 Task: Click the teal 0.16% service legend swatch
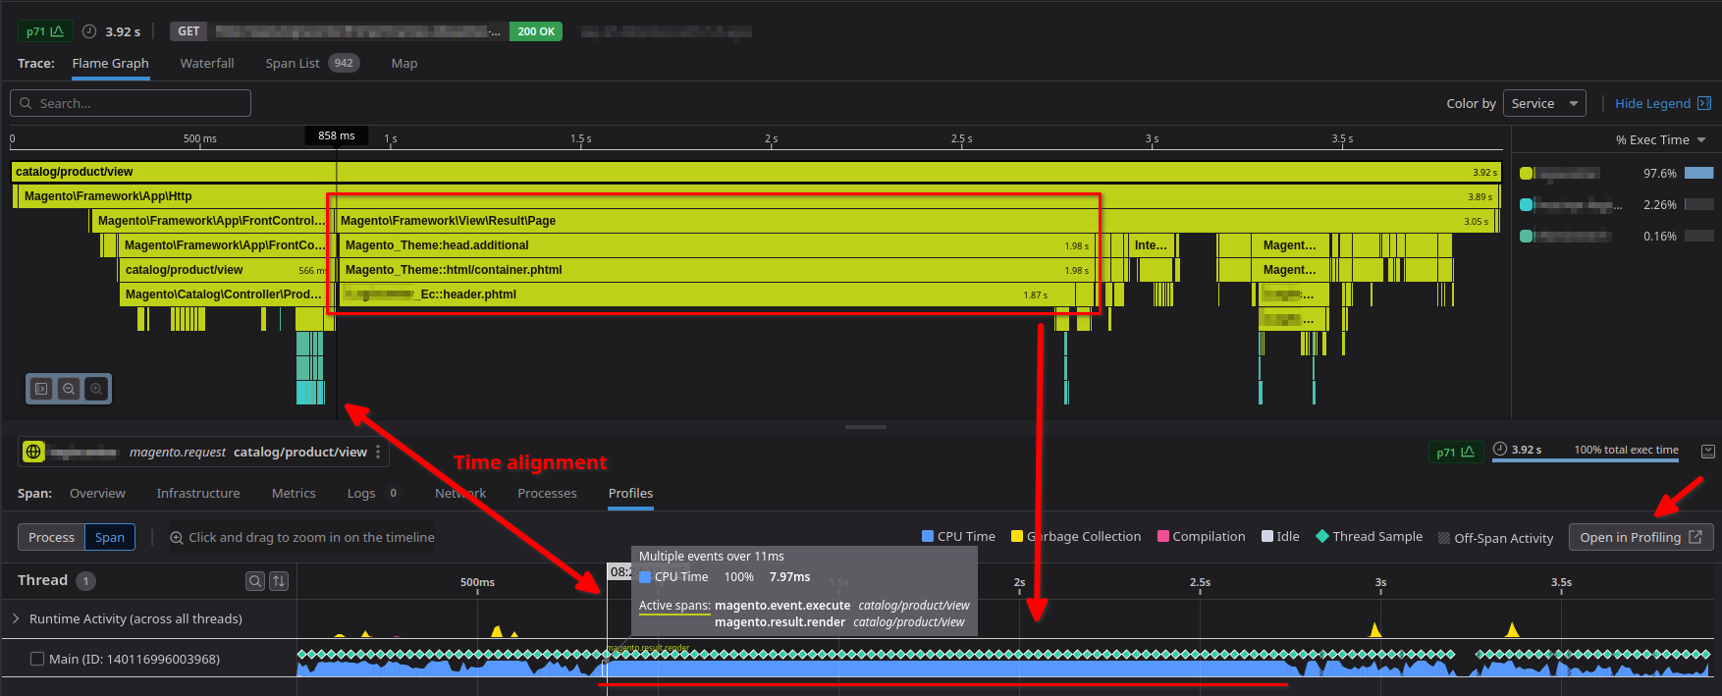(1526, 237)
